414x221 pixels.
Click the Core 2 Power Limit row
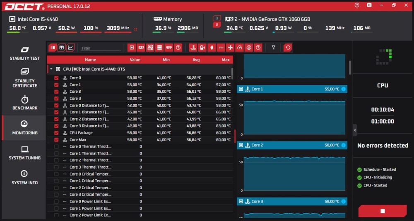pos(140,215)
